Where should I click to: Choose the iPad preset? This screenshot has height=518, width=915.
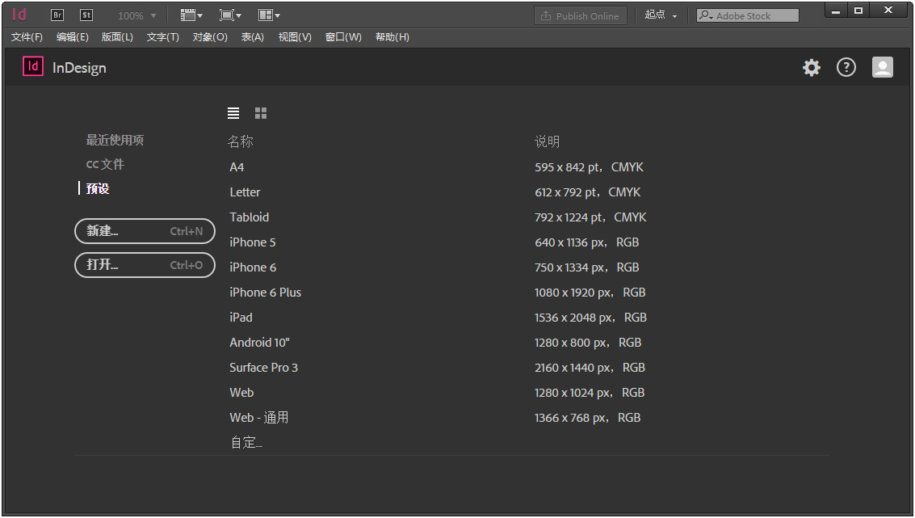point(241,318)
